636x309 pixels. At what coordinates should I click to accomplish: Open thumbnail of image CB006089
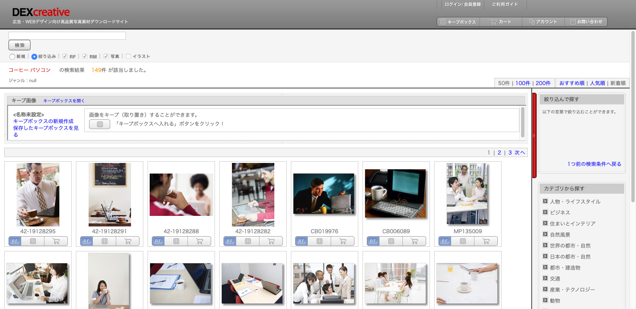click(x=395, y=193)
